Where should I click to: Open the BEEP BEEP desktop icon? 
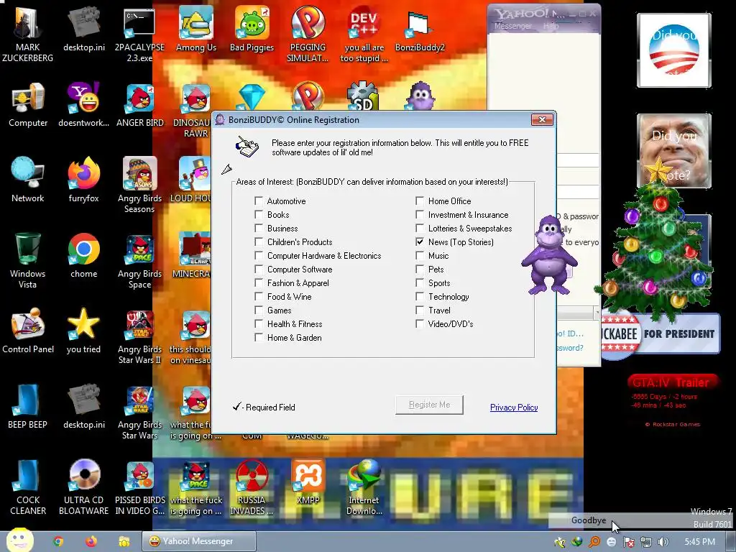point(28,407)
